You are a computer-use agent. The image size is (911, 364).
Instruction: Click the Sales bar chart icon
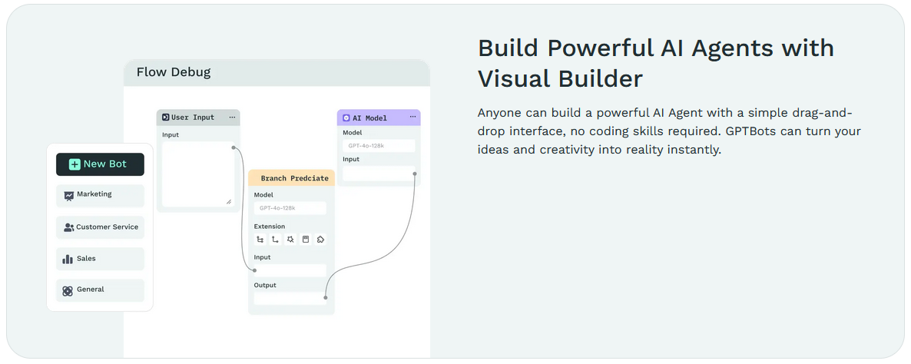[x=68, y=259]
